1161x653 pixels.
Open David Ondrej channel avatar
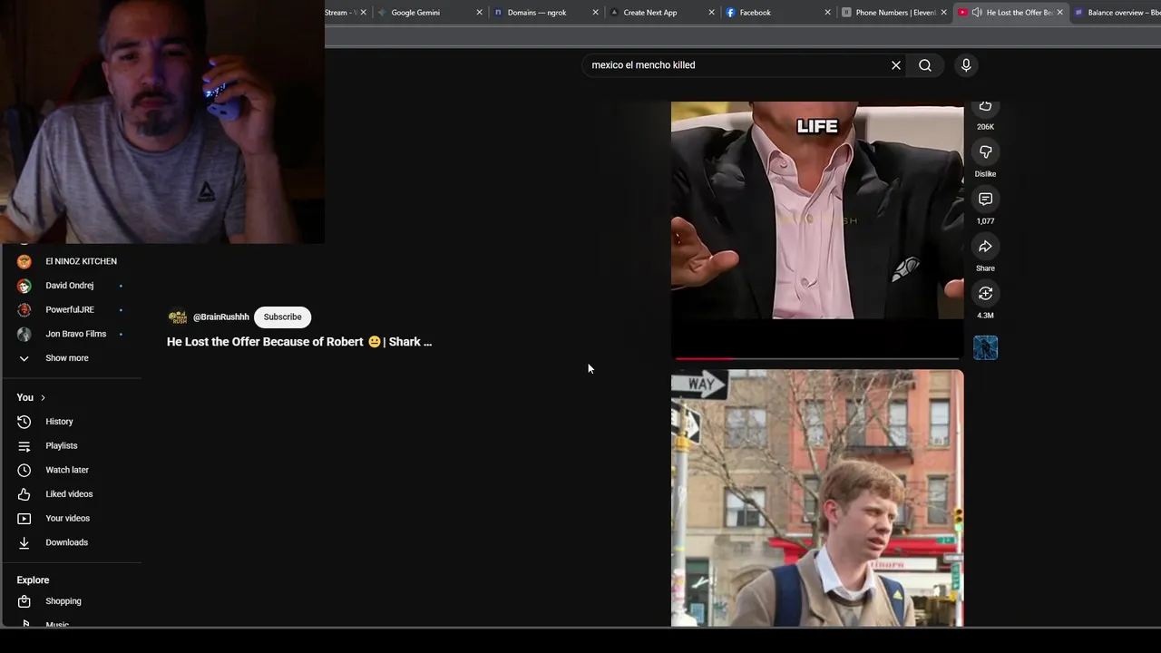point(24,286)
